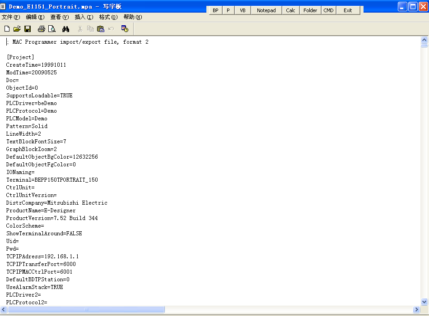Click the open file folder icon
Image resolution: width=429 pixels, height=316 pixels.
[x=17, y=29]
